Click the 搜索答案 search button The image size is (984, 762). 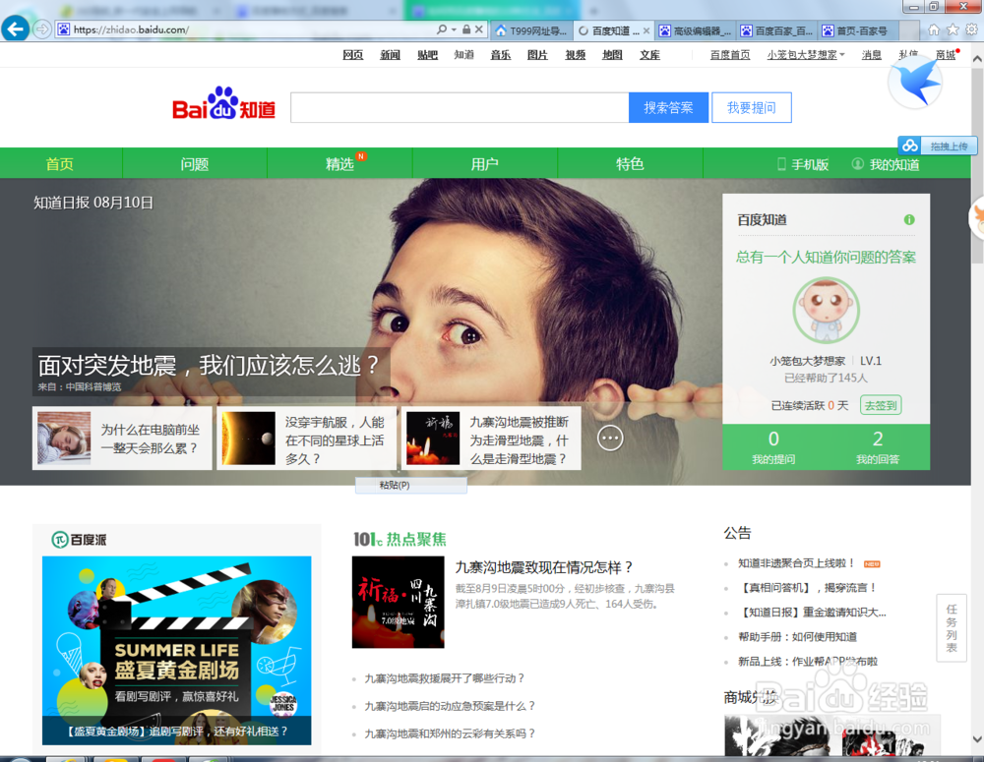coord(668,108)
